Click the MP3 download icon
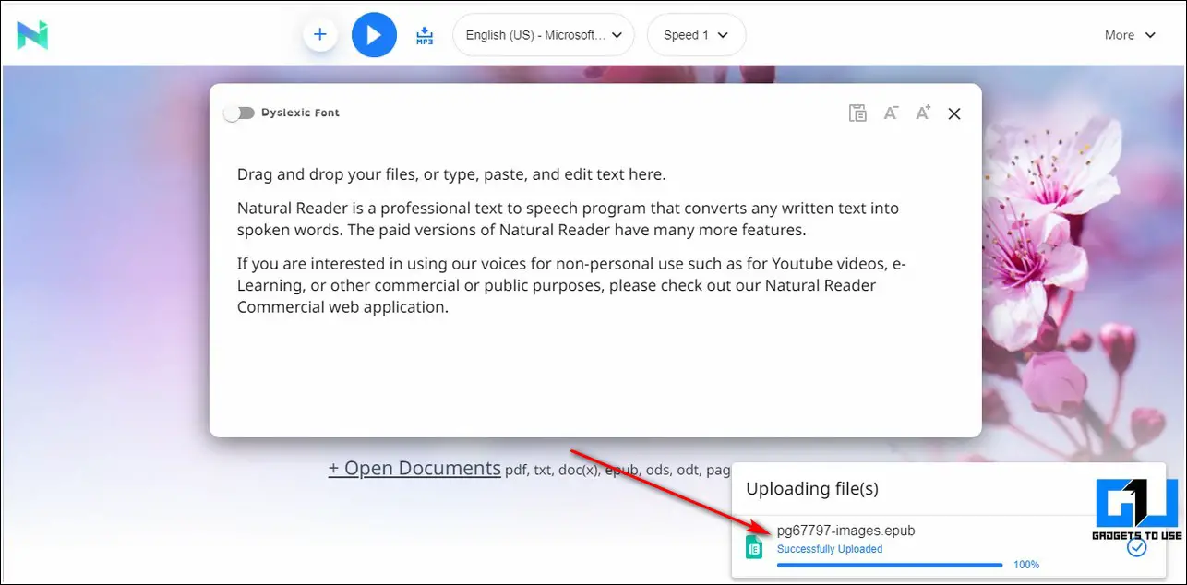The height and width of the screenshot is (585, 1187). tap(425, 35)
